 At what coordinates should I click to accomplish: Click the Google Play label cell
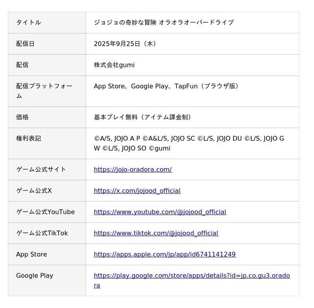pos(47,280)
